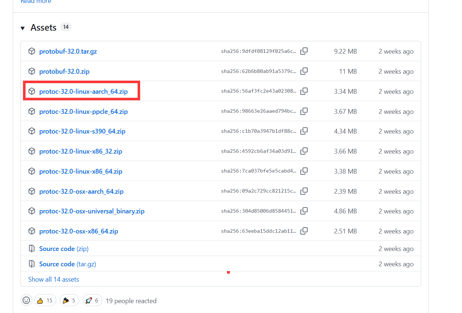This screenshot has width=462, height=313.
Task: Download Source code (zip)
Action: [x=64, y=249]
